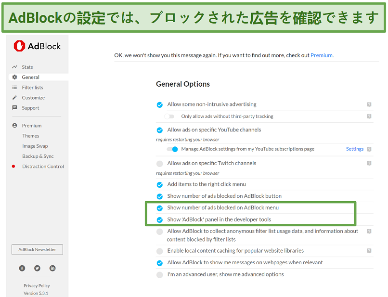The height and width of the screenshot is (297, 388).
Task: Click the Stats chart icon
Action: tap(14, 67)
